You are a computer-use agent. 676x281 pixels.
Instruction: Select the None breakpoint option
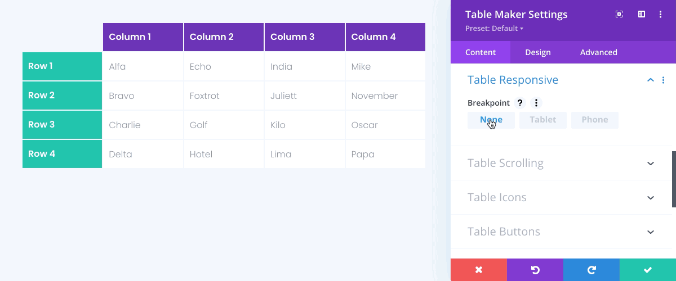pyautogui.click(x=491, y=120)
